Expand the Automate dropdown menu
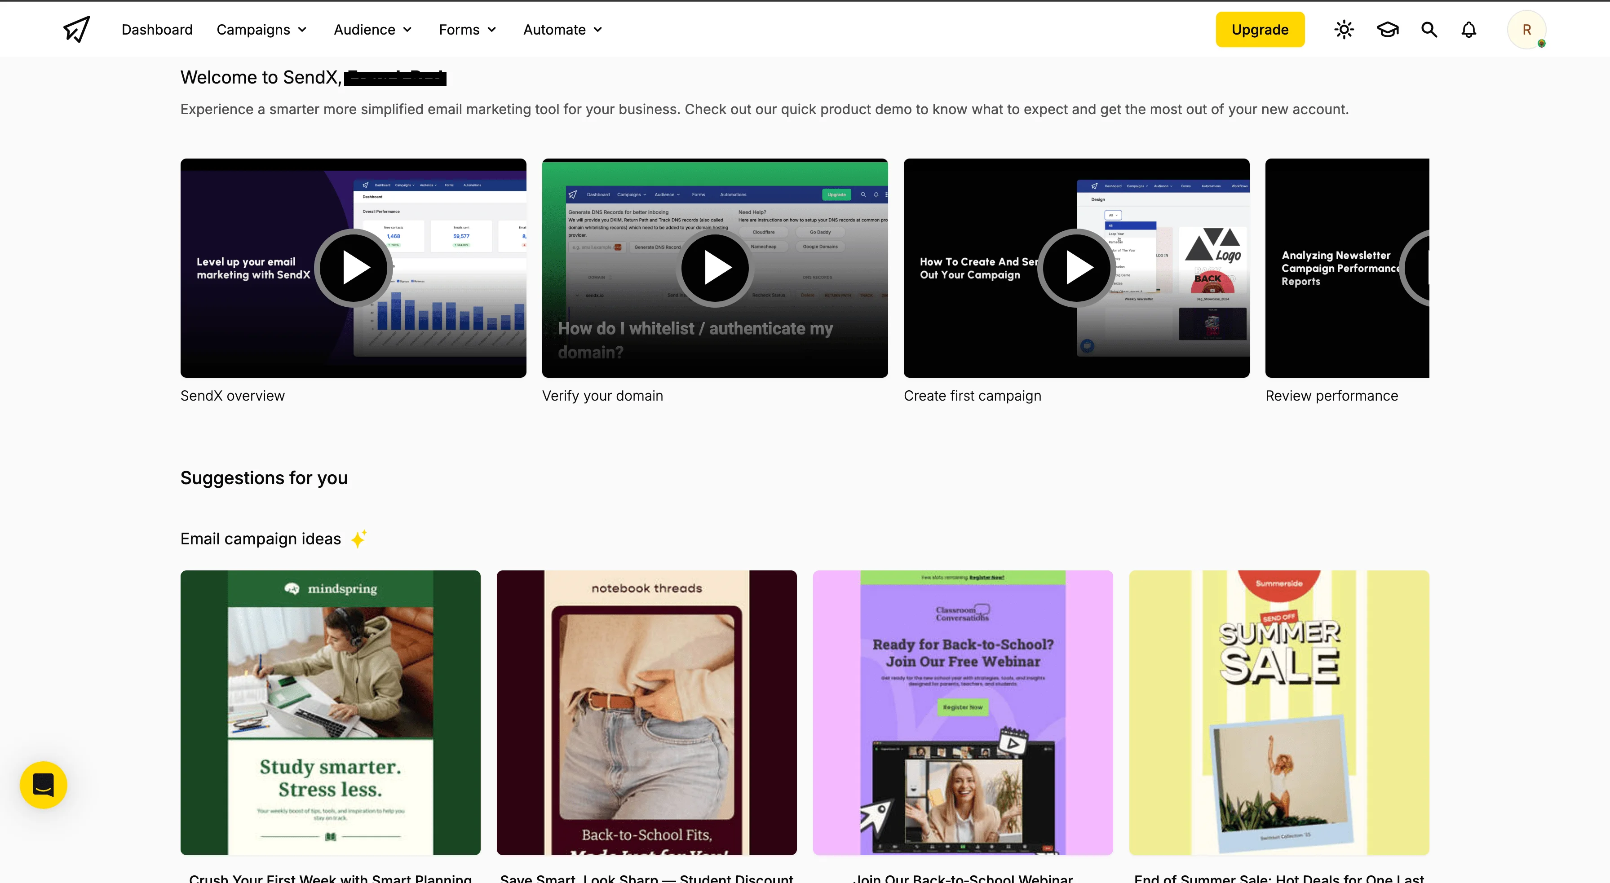The image size is (1610, 883). [563, 29]
